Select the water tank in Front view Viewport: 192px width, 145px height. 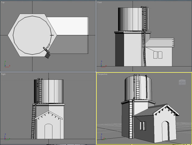tap(129, 19)
